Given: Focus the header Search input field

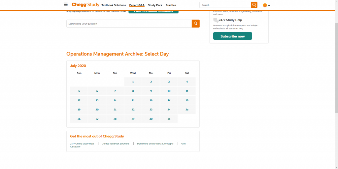Looking at the screenshot, I should [x=225, y=5].
